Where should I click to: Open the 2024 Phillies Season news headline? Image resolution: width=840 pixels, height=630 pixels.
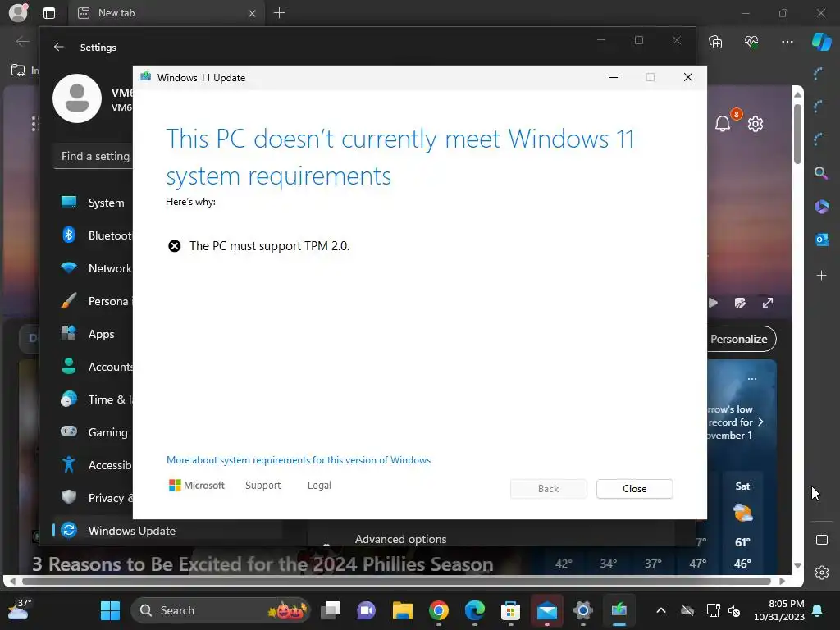point(262,564)
